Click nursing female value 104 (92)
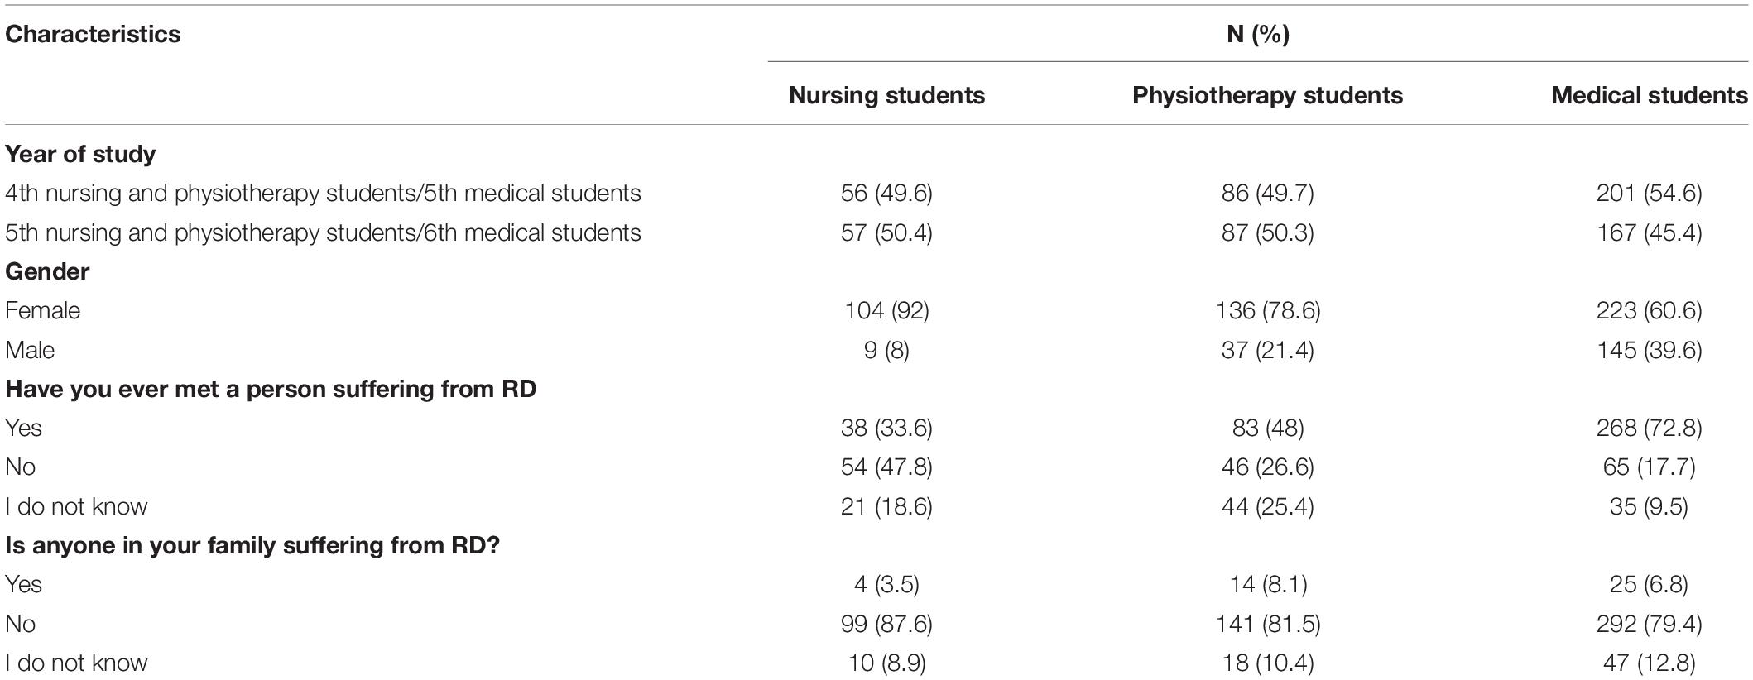The width and height of the screenshot is (1753, 680). click(886, 310)
